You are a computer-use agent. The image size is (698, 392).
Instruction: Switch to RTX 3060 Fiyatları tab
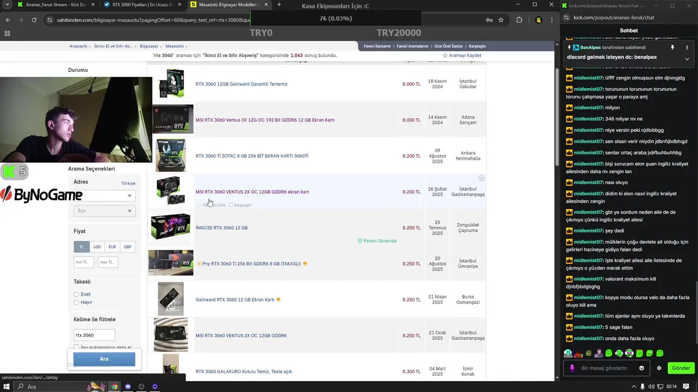click(x=143, y=5)
